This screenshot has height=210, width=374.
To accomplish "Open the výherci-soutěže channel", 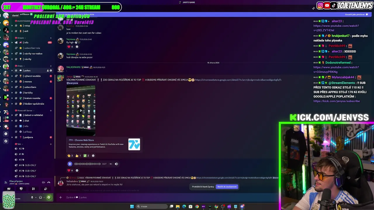I will point(33,76).
